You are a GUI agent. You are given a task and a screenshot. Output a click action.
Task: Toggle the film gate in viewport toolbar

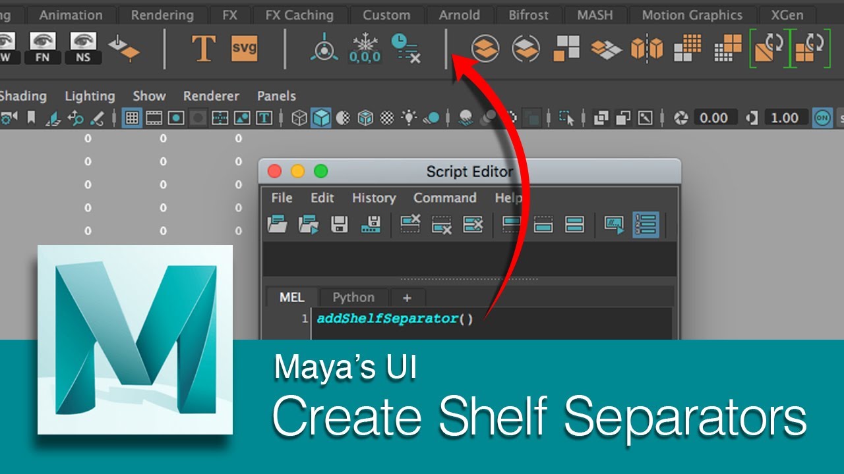pos(154,118)
